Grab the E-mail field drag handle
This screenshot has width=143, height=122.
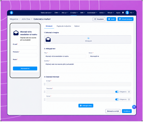click(x=45, y=84)
